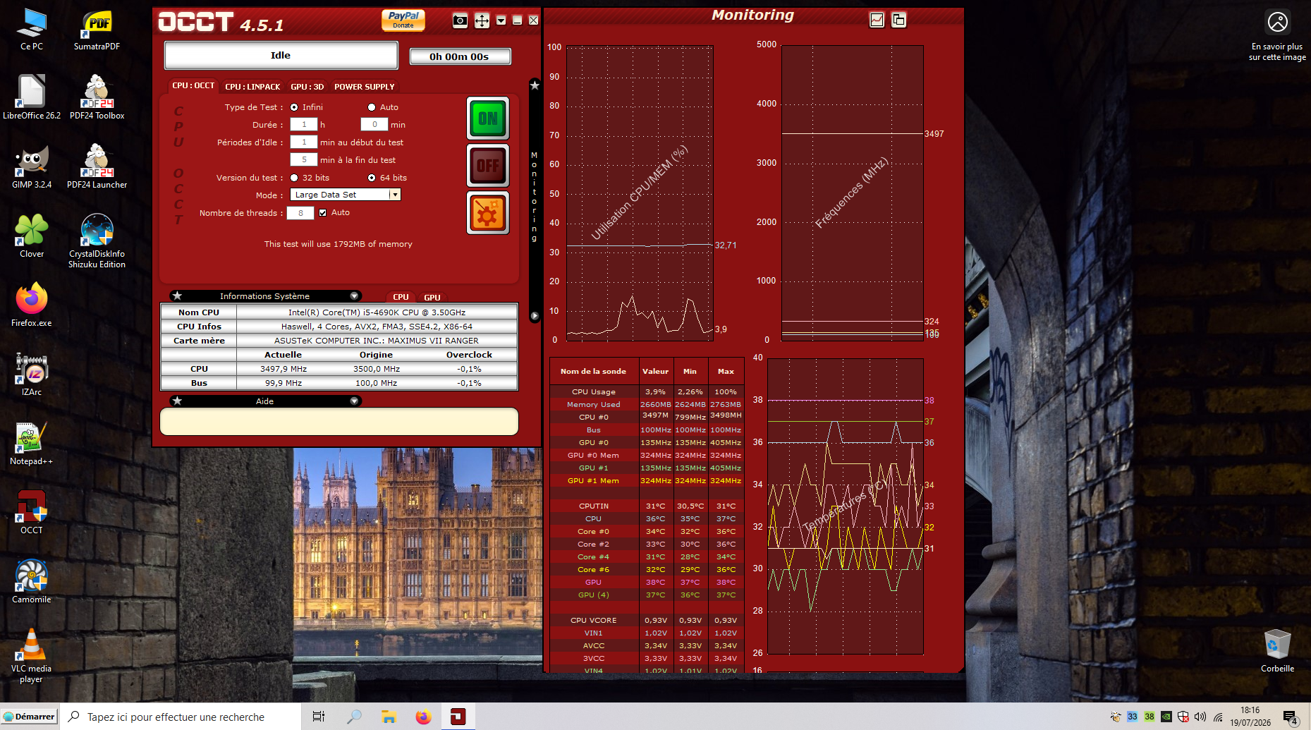The width and height of the screenshot is (1311, 730).
Task: Choose the 64 bits test version
Action: coord(372,178)
